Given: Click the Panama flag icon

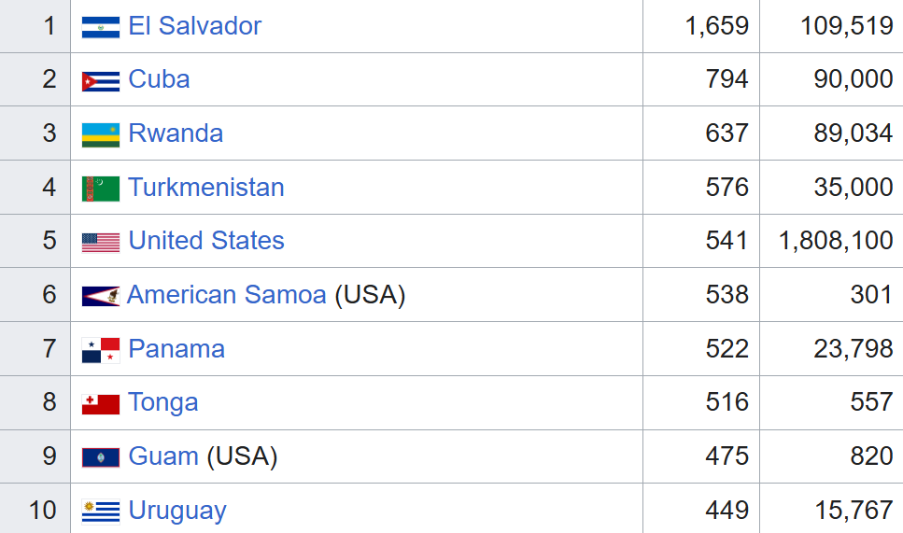Looking at the screenshot, I should pos(101,350).
